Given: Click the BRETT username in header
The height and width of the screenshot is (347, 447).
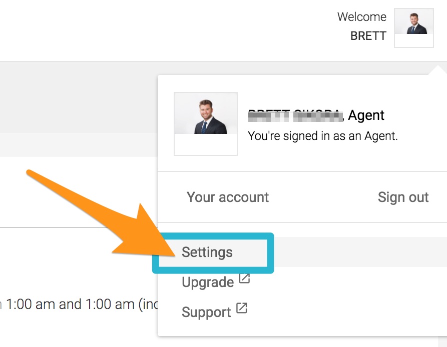Looking at the screenshot, I should [368, 36].
